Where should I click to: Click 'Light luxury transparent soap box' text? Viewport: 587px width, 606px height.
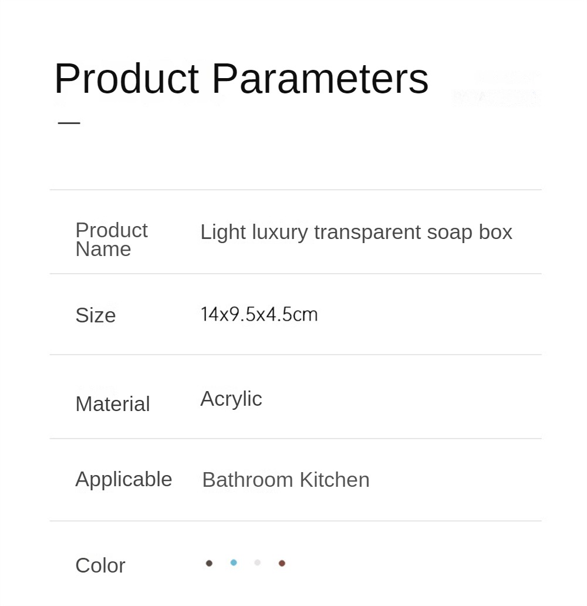[356, 232]
